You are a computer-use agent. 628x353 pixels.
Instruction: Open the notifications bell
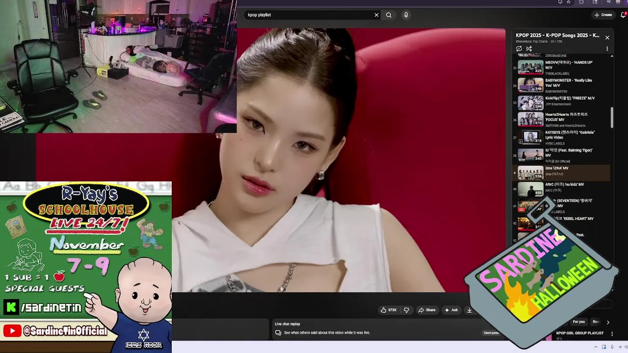(624, 15)
